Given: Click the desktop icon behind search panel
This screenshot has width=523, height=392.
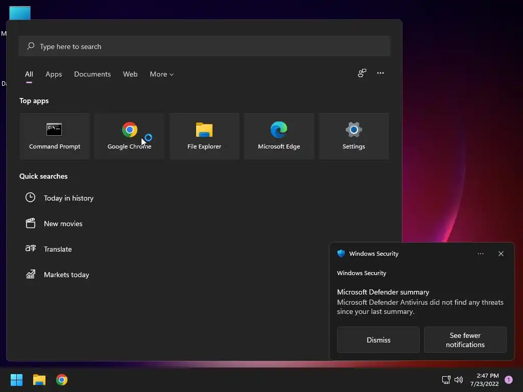Looking at the screenshot, I should pos(20,13).
